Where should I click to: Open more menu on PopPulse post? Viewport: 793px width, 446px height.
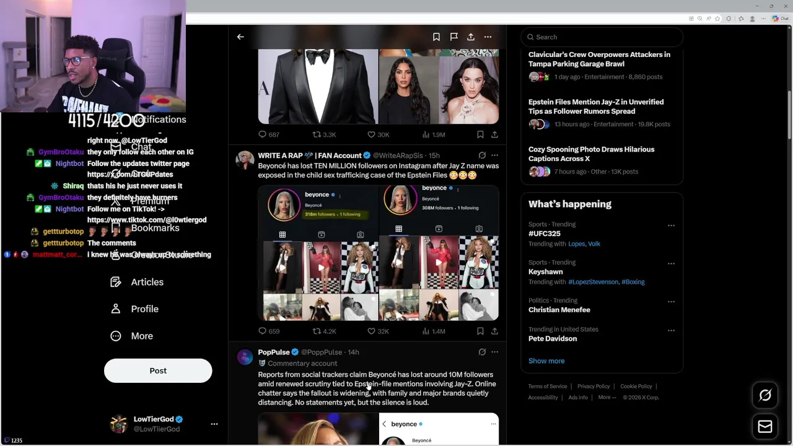[x=494, y=352]
